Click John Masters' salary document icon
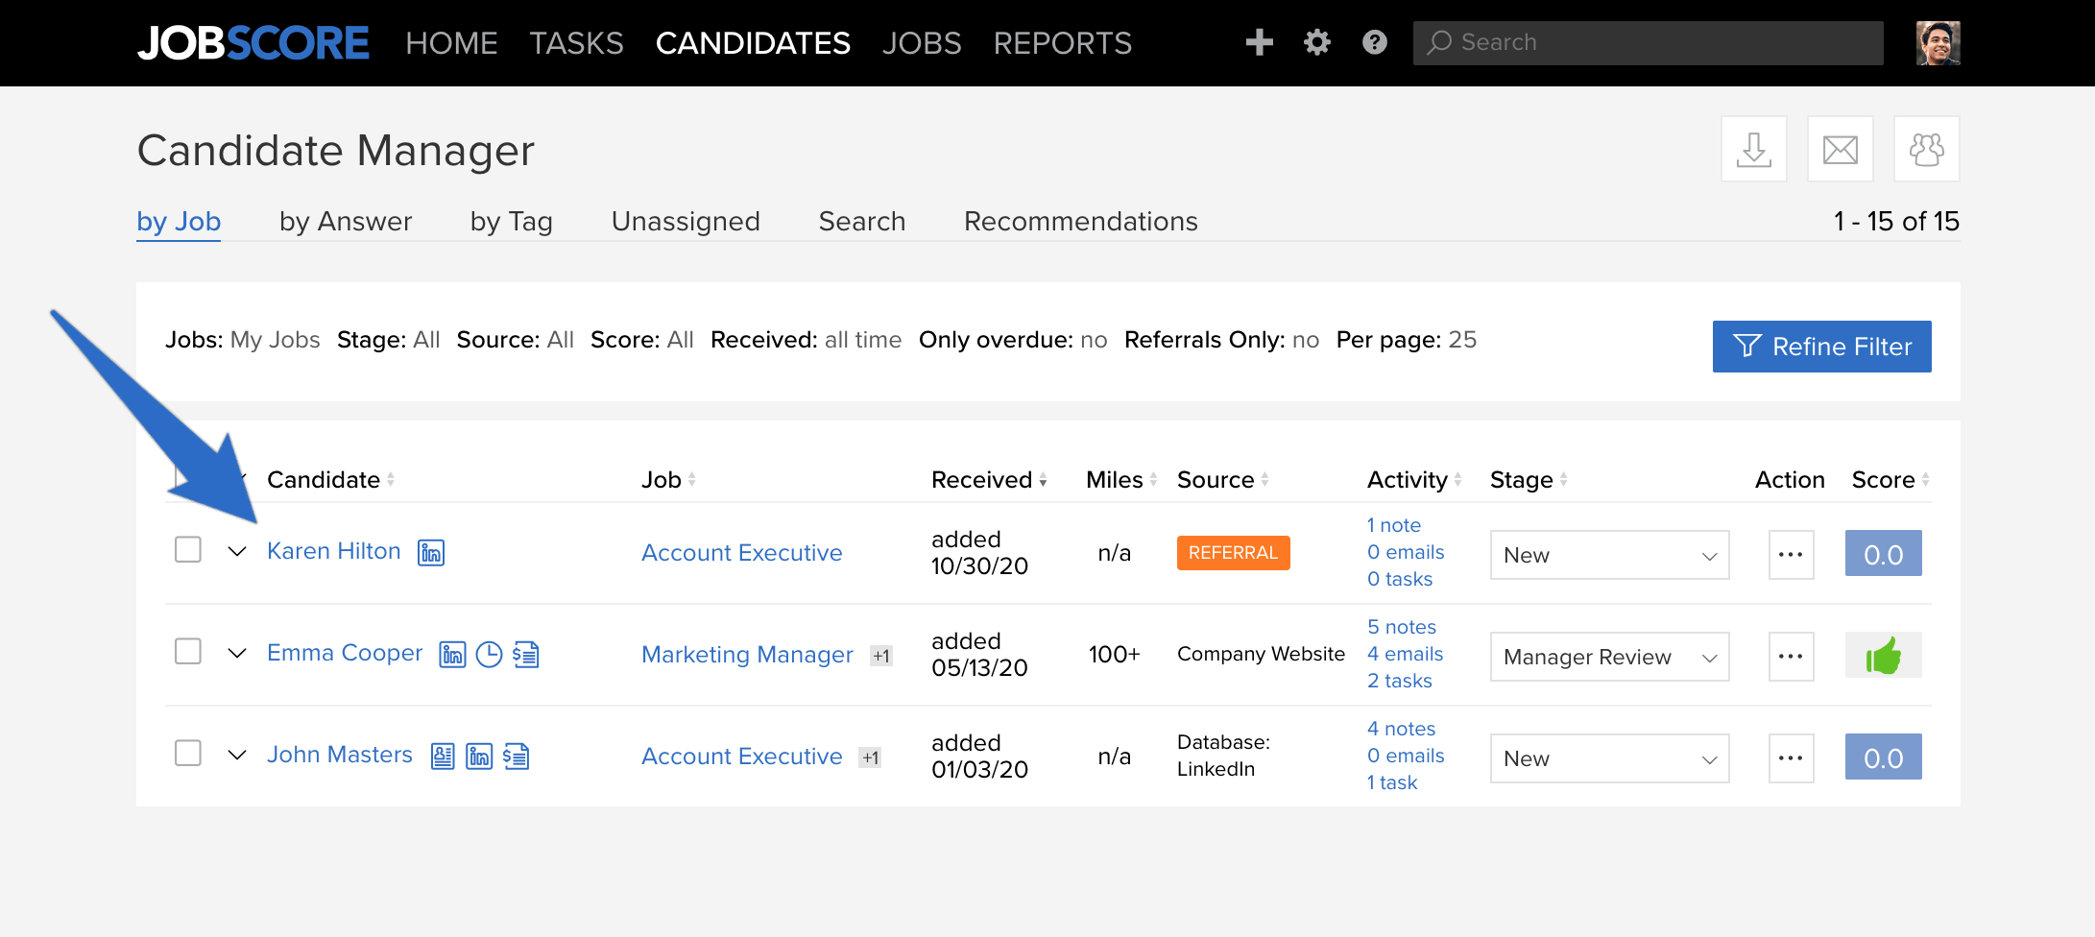 click(x=517, y=757)
